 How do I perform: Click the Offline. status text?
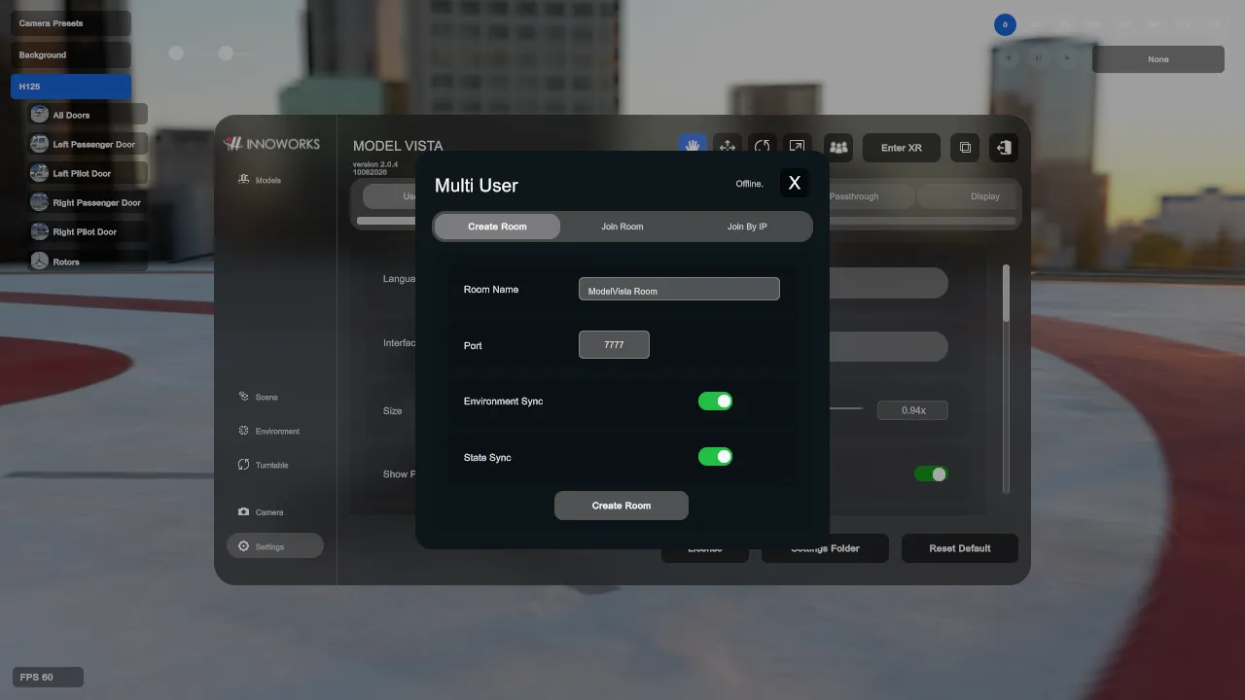tap(750, 184)
